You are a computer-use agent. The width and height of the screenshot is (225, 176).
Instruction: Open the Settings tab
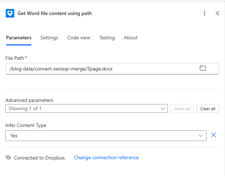(49, 38)
